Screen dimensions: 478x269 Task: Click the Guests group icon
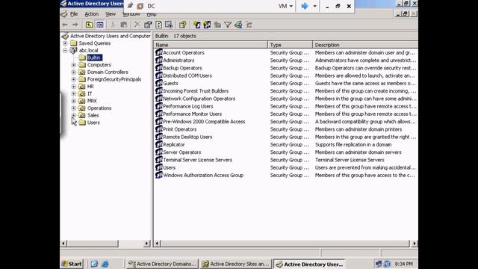(x=159, y=83)
